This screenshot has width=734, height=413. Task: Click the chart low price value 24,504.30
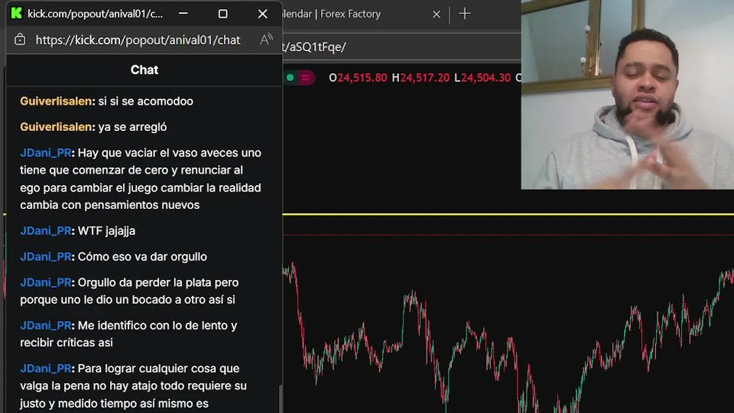click(x=486, y=77)
